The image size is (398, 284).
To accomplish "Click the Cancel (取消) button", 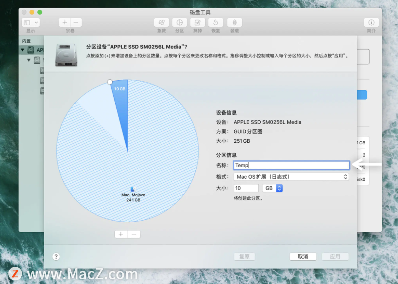I will coord(303,257).
